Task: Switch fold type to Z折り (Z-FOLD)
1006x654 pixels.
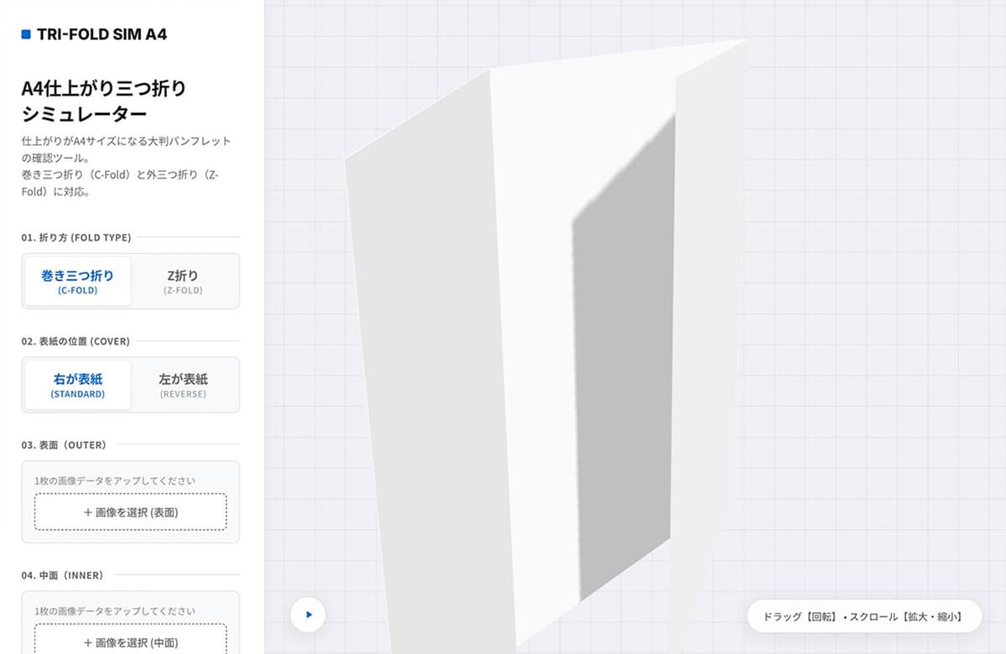Action: click(x=184, y=282)
